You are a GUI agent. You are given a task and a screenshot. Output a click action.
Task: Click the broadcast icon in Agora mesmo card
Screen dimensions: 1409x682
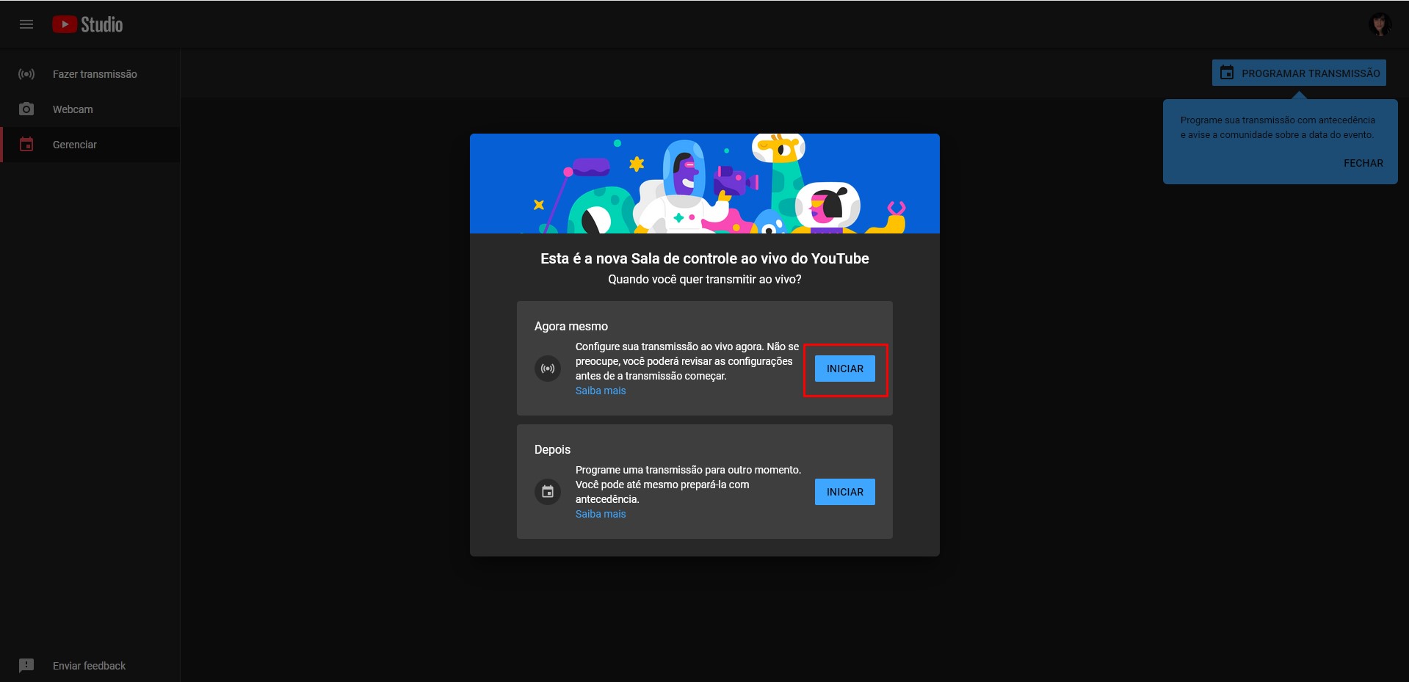point(548,369)
